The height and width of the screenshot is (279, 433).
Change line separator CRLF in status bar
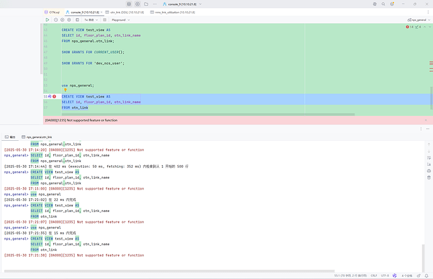click(374, 275)
